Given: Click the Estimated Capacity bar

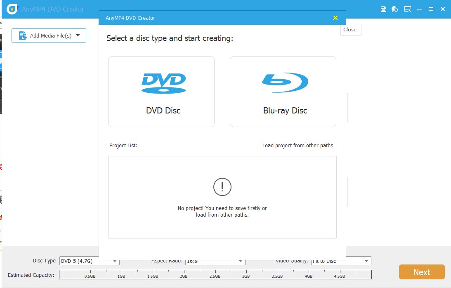Looking at the screenshot, I should click(215, 274).
